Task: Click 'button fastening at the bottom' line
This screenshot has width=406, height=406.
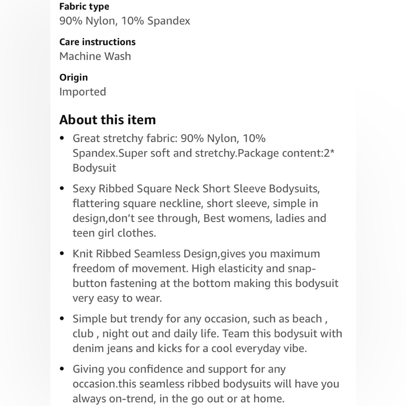Action: click(205, 283)
